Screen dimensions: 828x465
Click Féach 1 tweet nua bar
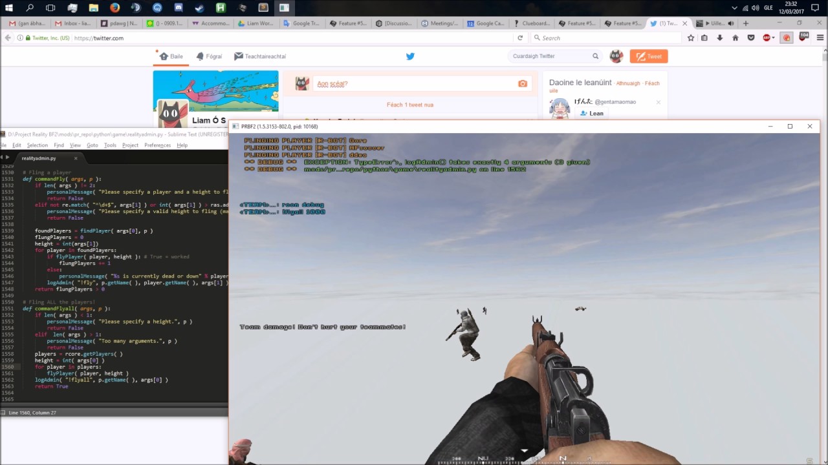[410, 105]
